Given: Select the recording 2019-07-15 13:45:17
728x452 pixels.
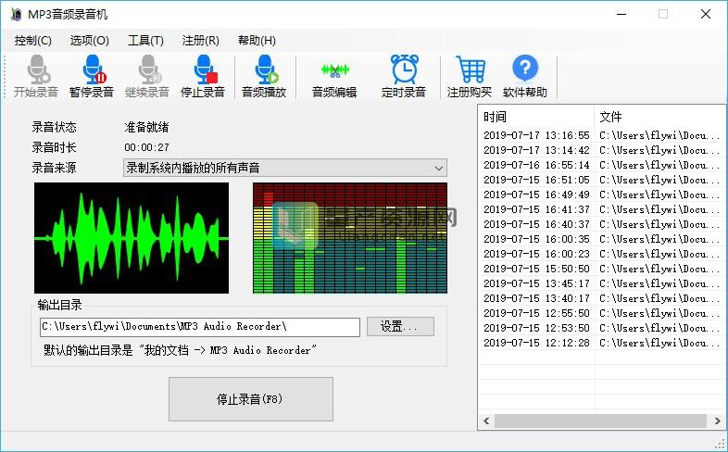Looking at the screenshot, I should point(602,283).
